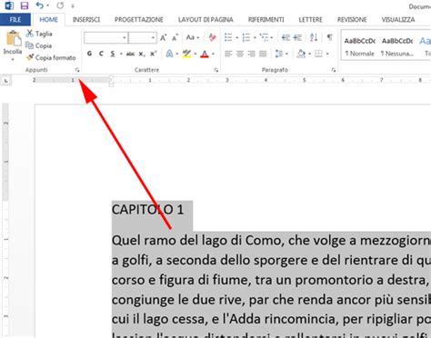
Task: Align text to the left
Action: tap(228, 54)
